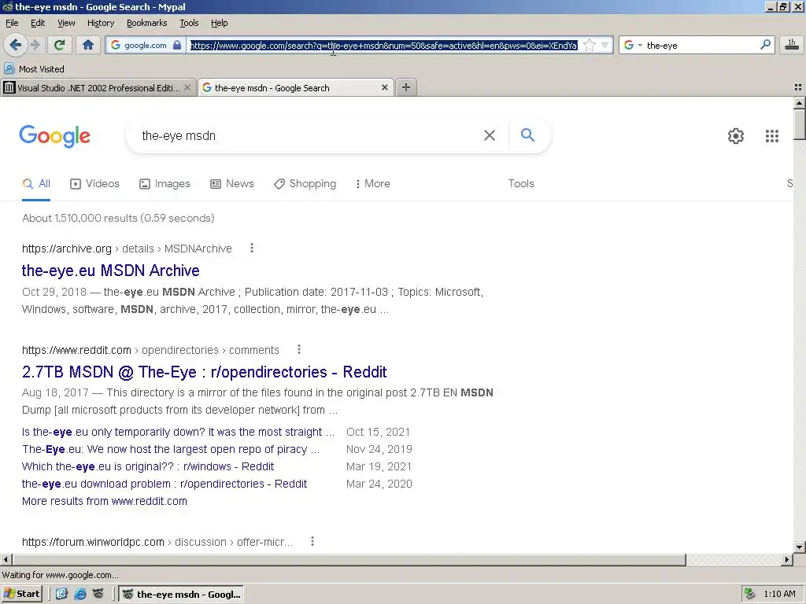Select the-eye msdn taskbar window button
This screenshot has height=604, width=806.
pyautogui.click(x=181, y=594)
